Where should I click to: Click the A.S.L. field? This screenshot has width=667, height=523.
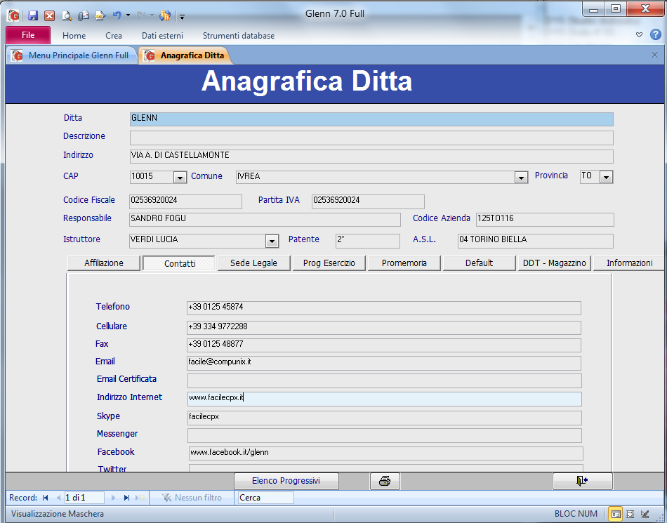click(536, 241)
